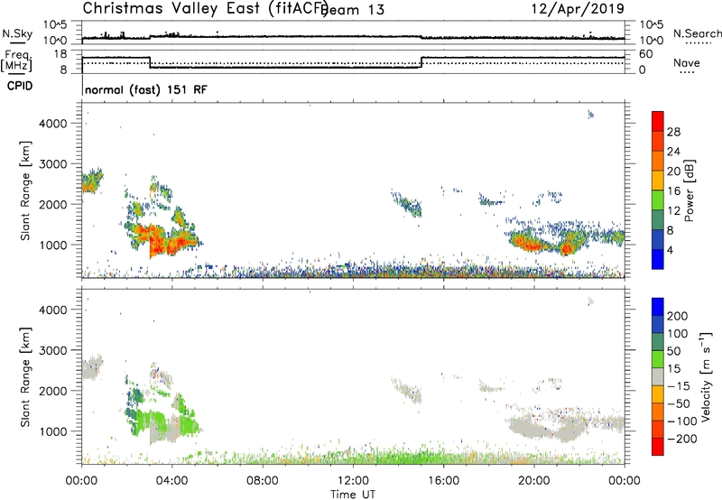The image size is (722, 500).
Task: Click the "3000" tick of the power panel
Action: [53, 164]
